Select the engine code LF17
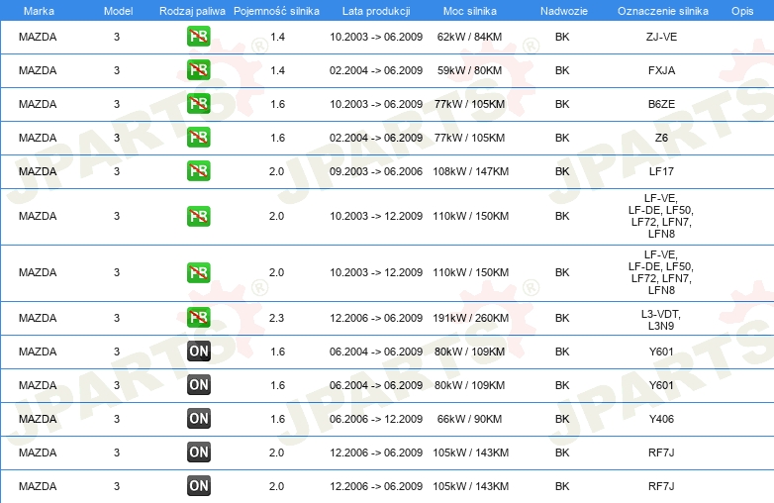Screen dimensions: 774x503 [661, 171]
